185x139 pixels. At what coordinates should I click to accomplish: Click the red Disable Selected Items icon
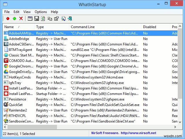(x=8, y=19)
